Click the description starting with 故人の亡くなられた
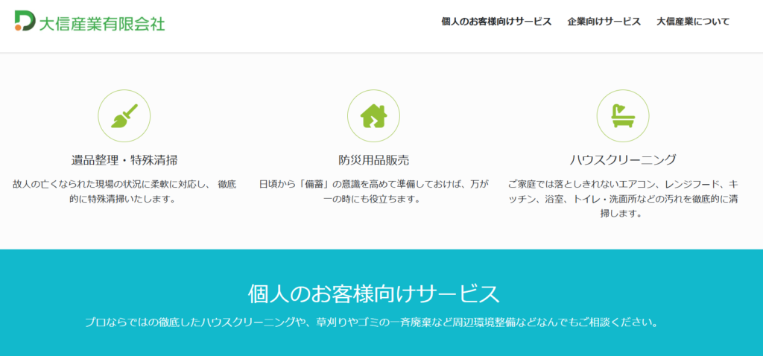763x356 pixels. tap(124, 191)
